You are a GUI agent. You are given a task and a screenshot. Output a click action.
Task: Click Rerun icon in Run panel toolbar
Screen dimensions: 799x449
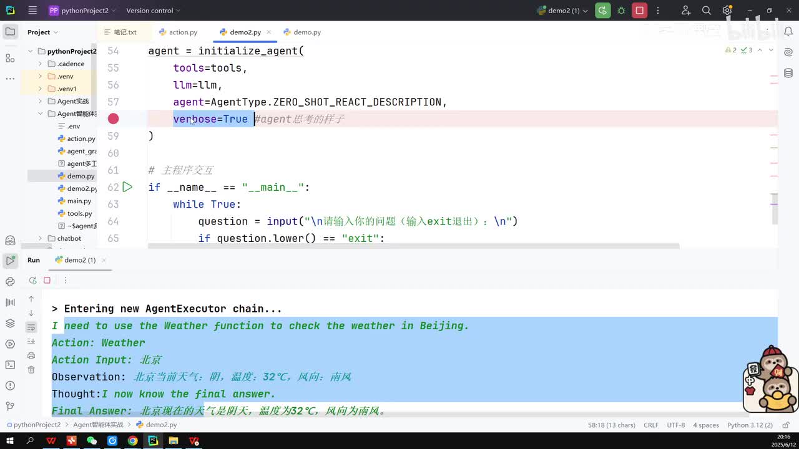point(32,281)
